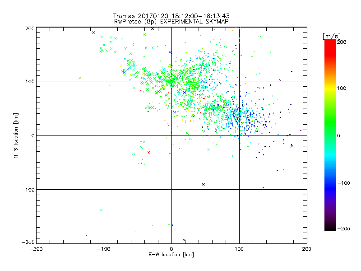Click the black bottom of the velocity colorbar
The width and height of the screenshot is (361, 271).
coord(330,228)
